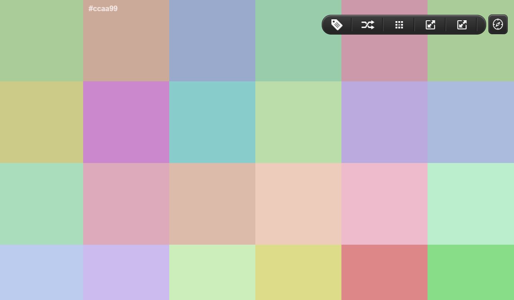Click the steel blue tile
This screenshot has height=300, width=514.
coord(212,40)
